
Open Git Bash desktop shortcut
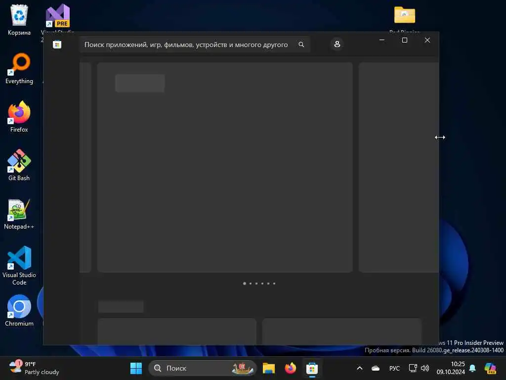(19, 165)
